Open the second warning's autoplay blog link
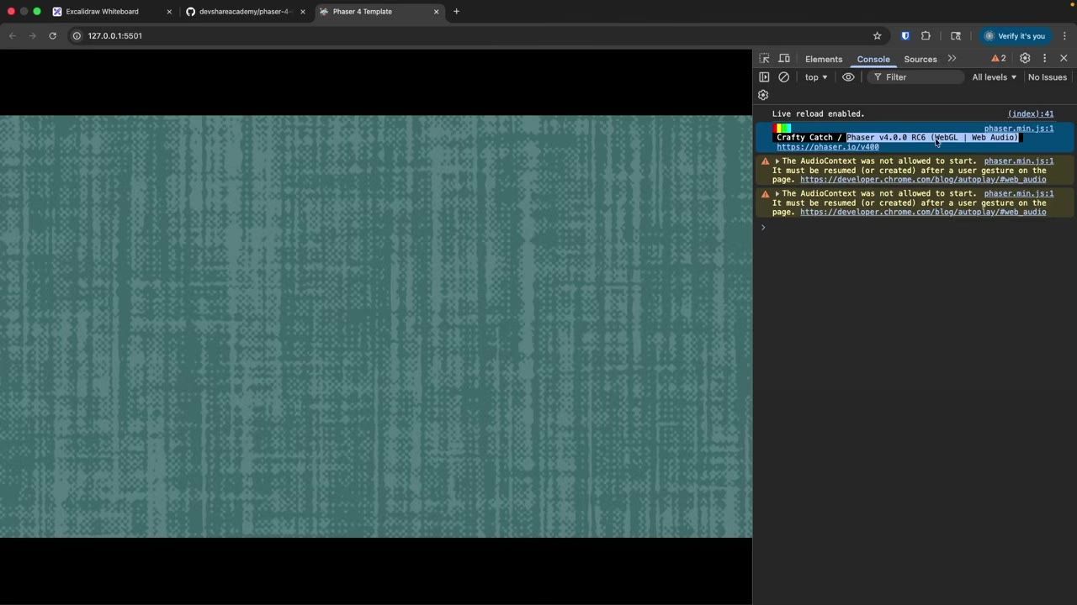This screenshot has height=605, width=1077. (923, 213)
